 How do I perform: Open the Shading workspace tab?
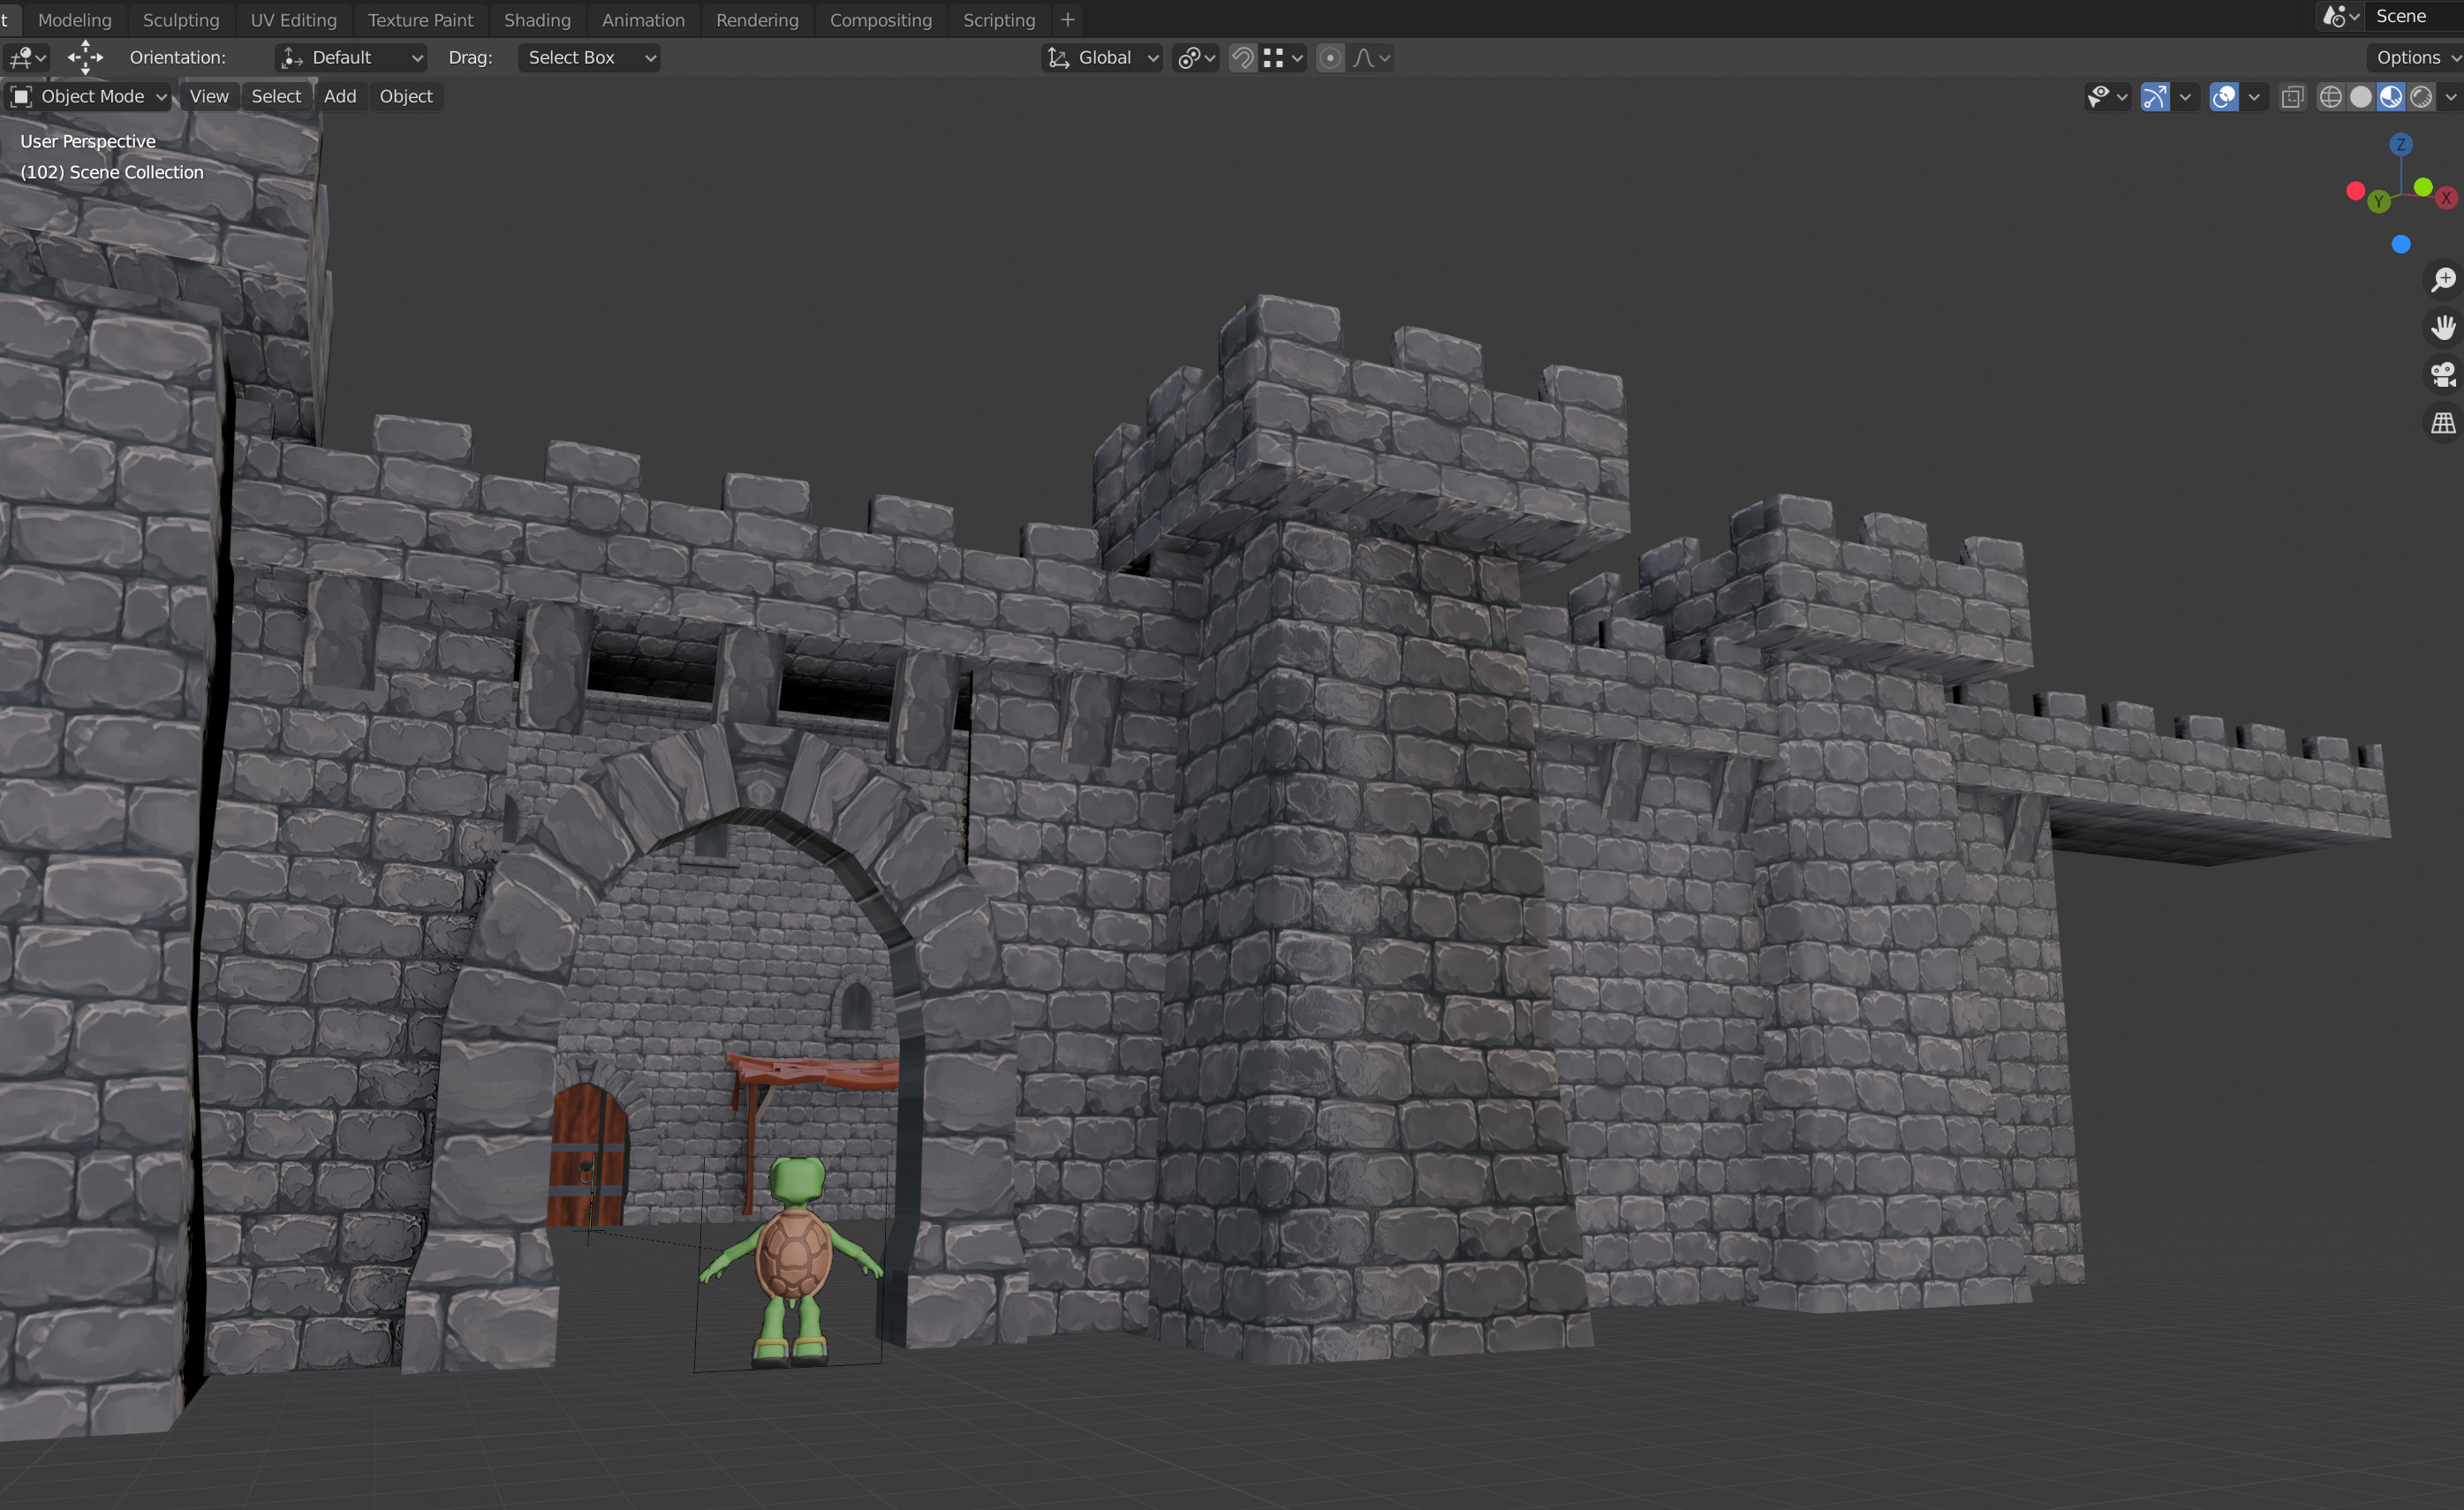[x=537, y=20]
